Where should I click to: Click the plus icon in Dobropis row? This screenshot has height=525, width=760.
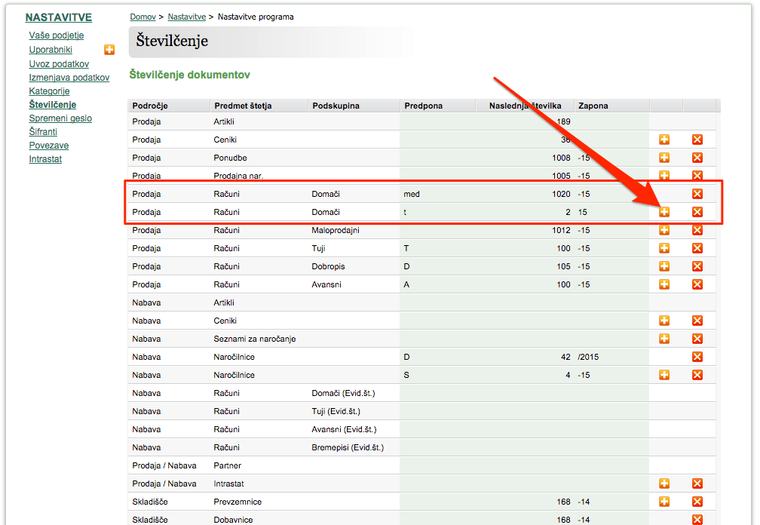(664, 266)
